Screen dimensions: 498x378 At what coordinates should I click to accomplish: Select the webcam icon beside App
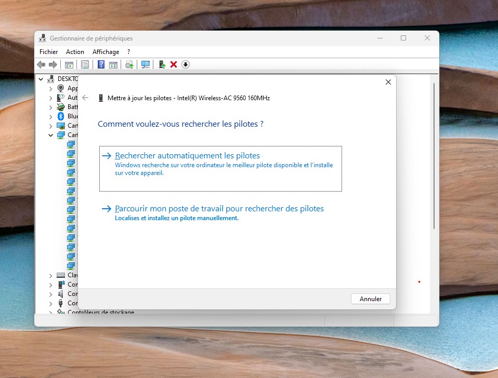[60, 88]
